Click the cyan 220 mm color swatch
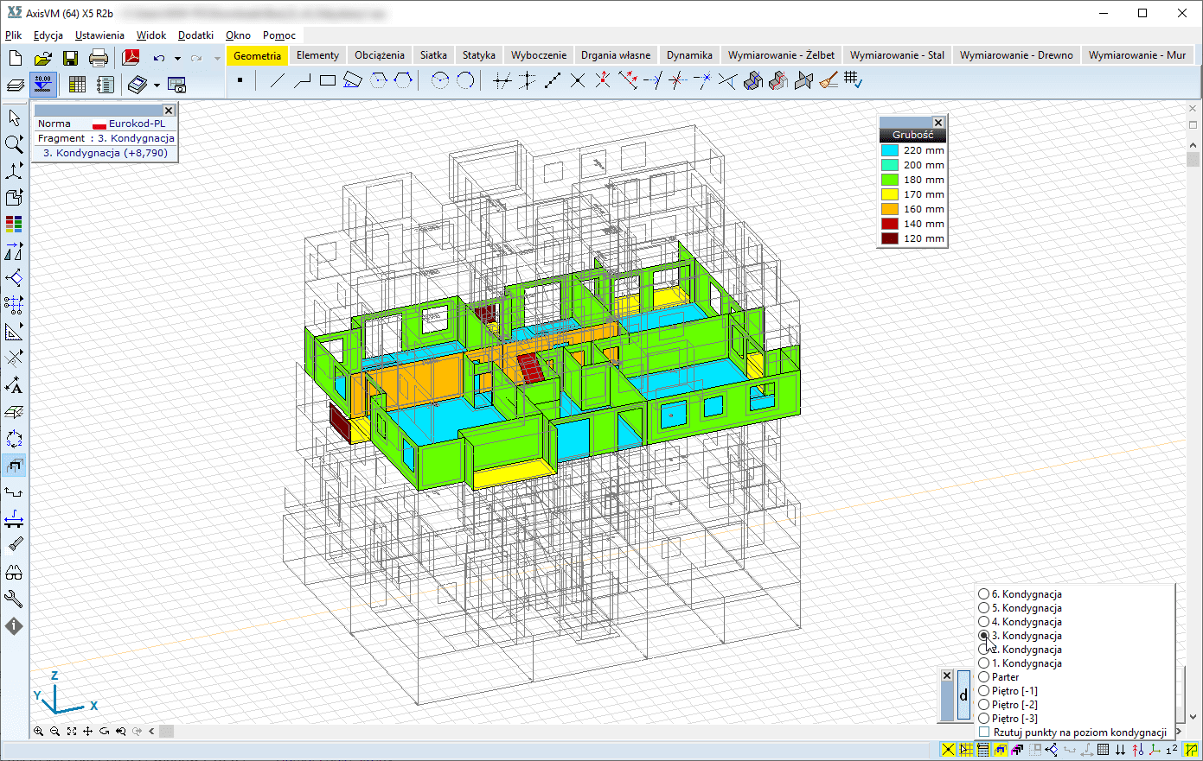 pyautogui.click(x=889, y=150)
